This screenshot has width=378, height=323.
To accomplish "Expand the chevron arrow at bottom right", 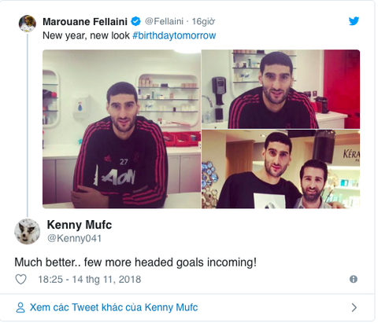I will tap(354, 307).
